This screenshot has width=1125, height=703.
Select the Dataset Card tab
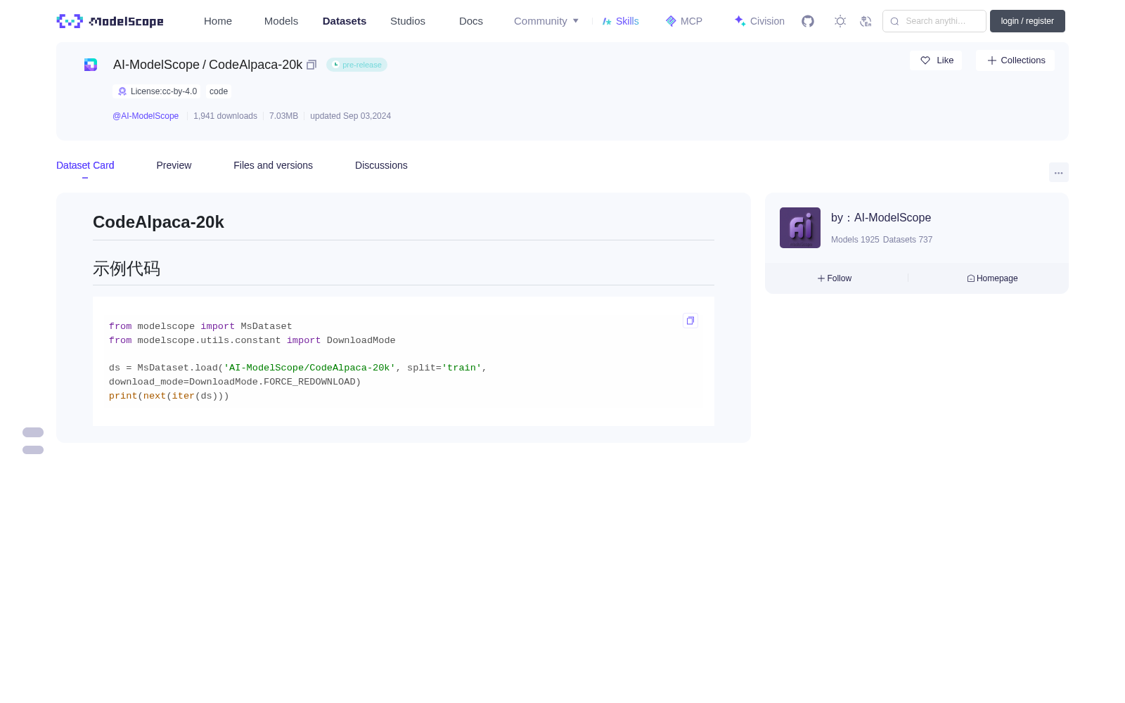tap(85, 165)
